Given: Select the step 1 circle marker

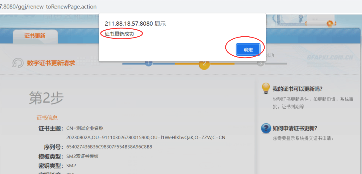Looking at the screenshot, I should click(x=149, y=63).
